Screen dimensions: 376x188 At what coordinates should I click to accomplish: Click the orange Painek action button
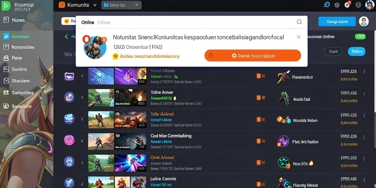point(253,56)
